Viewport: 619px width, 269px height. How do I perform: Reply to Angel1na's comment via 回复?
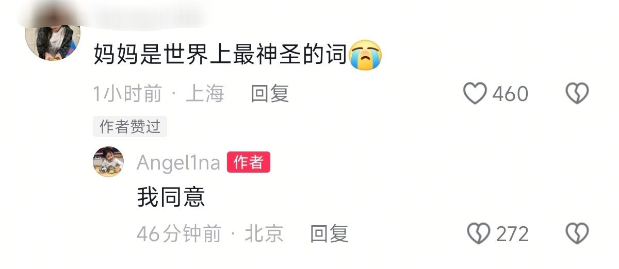coord(329,233)
